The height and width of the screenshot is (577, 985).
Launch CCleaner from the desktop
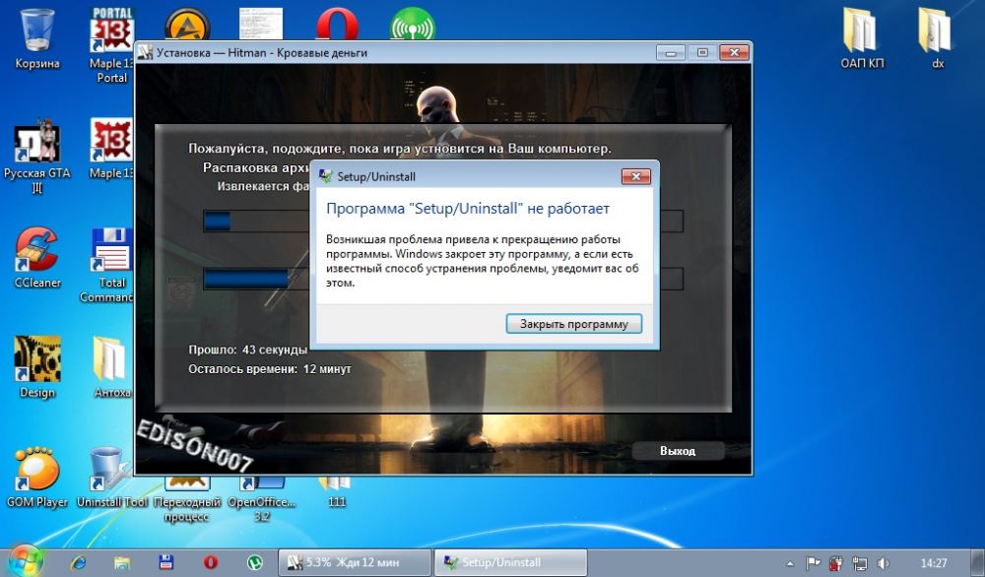tap(37, 257)
